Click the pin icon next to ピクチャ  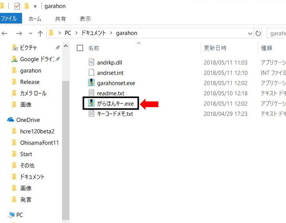(58, 48)
